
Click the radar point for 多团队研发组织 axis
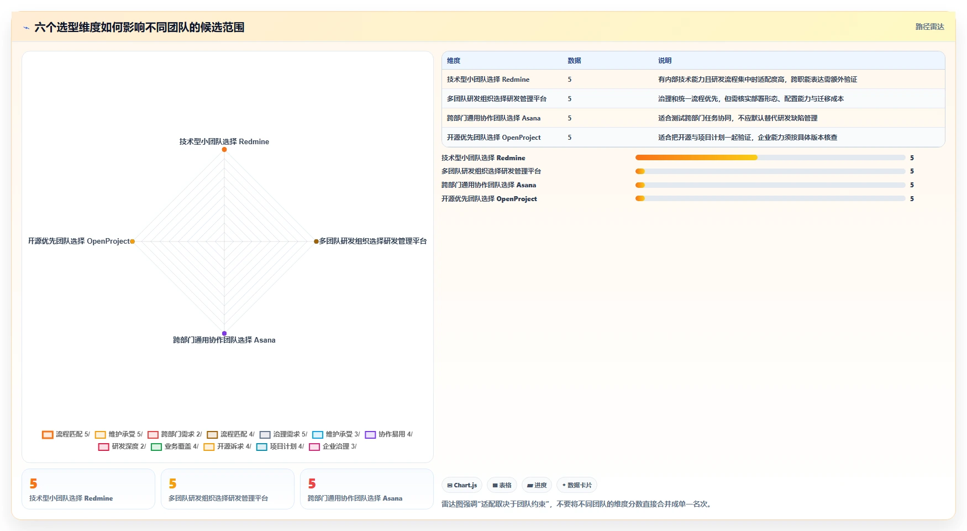click(x=316, y=241)
